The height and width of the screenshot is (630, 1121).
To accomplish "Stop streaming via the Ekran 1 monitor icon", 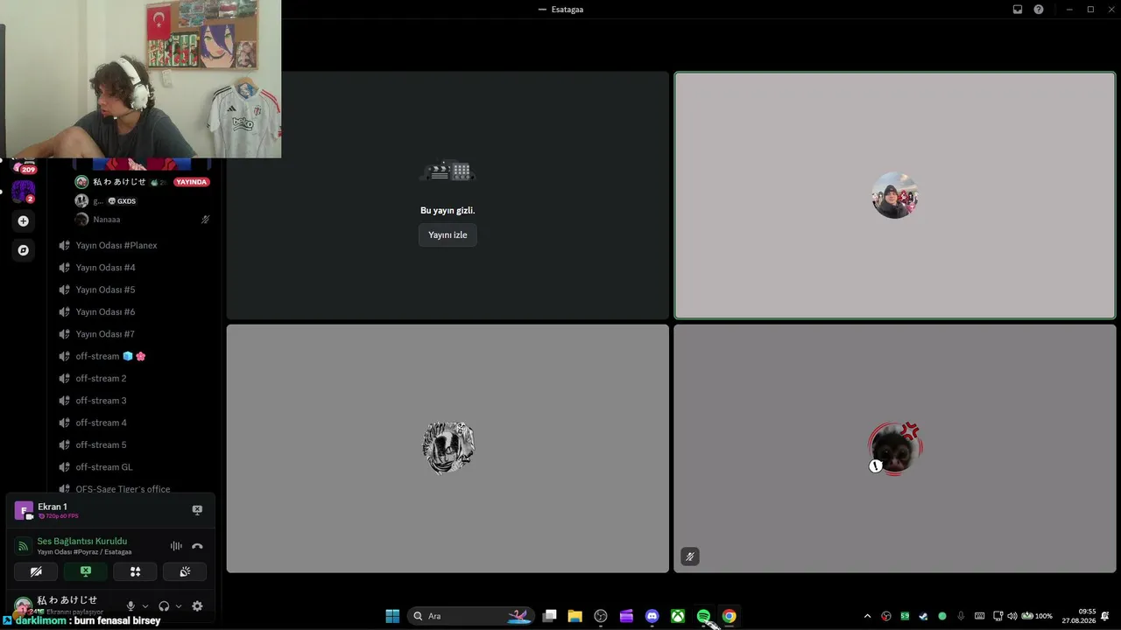I will pyautogui.click(x=197, y=510).
